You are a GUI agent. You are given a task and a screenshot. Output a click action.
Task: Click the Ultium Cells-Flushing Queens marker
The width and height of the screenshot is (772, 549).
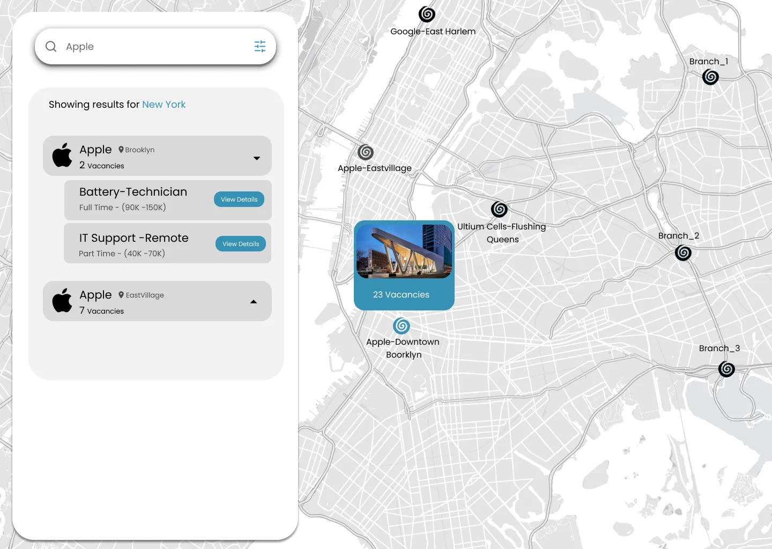pos(499,209)
